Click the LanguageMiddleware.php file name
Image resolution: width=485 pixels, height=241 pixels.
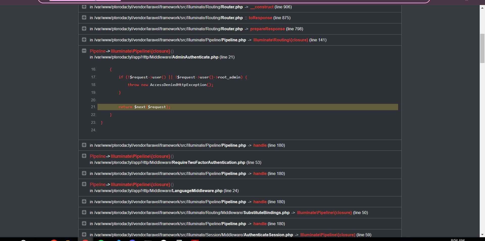[x=197, y=191]
